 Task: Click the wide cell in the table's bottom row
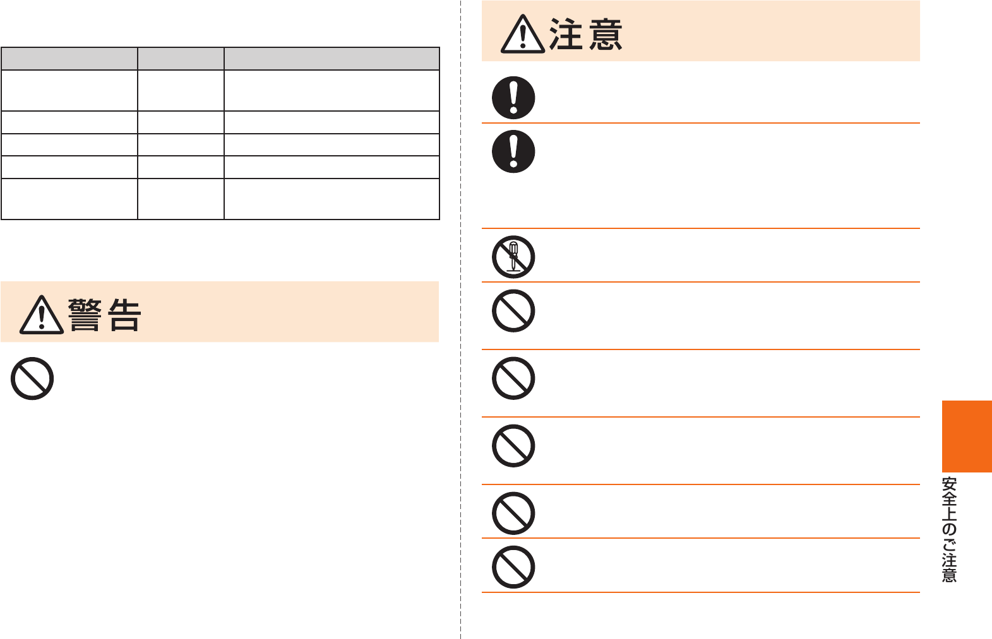click(x=332, y=199)
